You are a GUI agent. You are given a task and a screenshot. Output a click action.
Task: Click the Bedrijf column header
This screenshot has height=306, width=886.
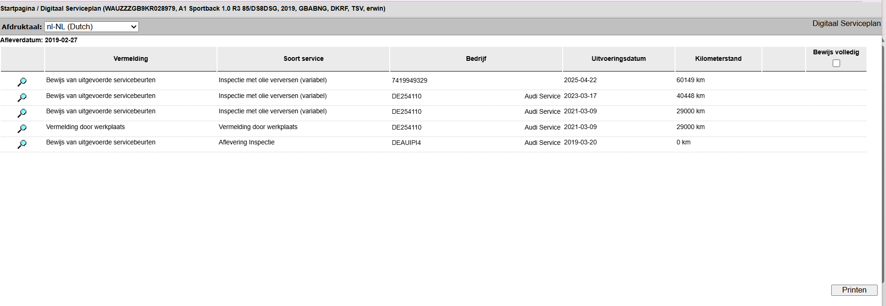tap(476, 59)
